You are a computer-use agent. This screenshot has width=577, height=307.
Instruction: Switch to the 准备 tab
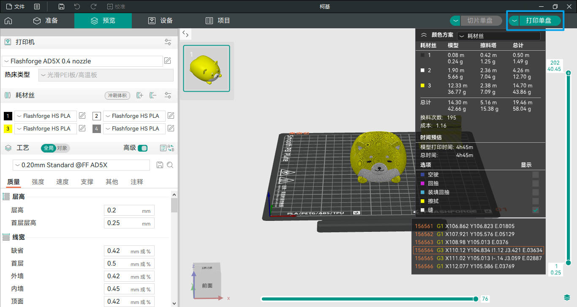(x=46, y=21)
